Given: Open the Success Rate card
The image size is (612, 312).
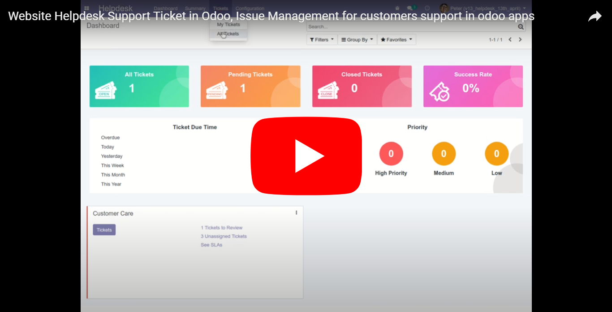Looking at the screenshot, I should click(x=473, y=87).
